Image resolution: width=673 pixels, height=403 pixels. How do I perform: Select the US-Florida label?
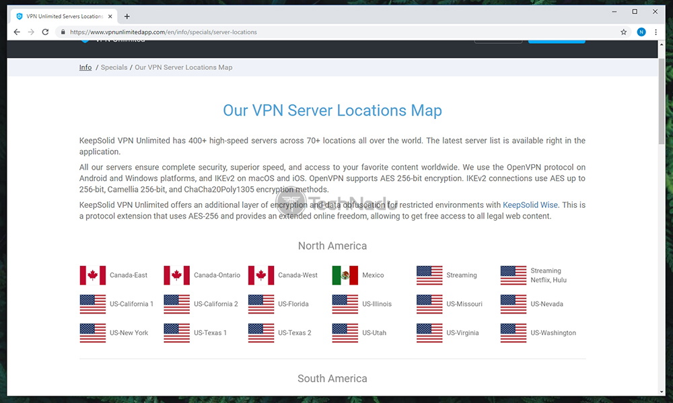click(293, 304)
